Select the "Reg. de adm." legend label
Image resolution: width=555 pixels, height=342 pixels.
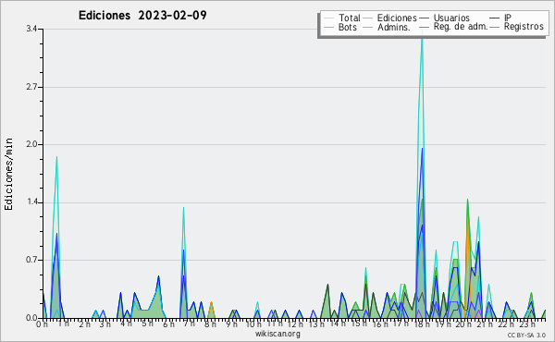coord(461,27)
